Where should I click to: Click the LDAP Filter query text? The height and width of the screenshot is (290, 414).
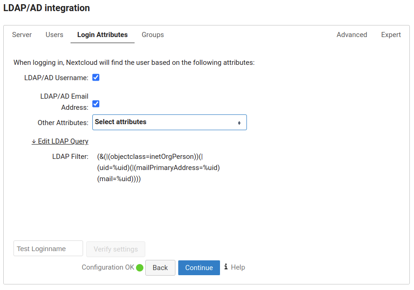158,167
